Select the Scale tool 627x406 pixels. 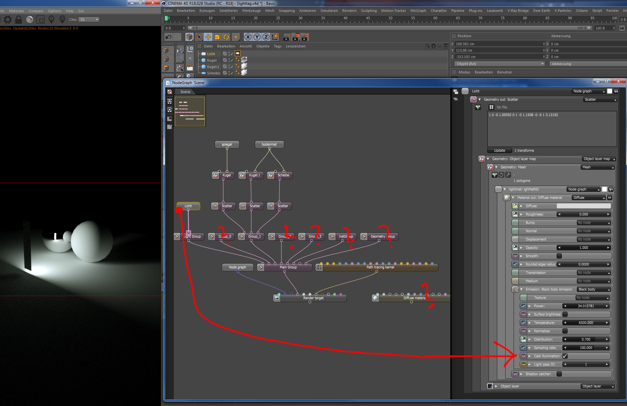[217, 37]
